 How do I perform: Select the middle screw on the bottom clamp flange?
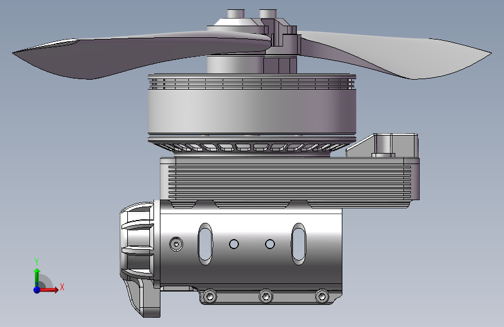[266, 296]
